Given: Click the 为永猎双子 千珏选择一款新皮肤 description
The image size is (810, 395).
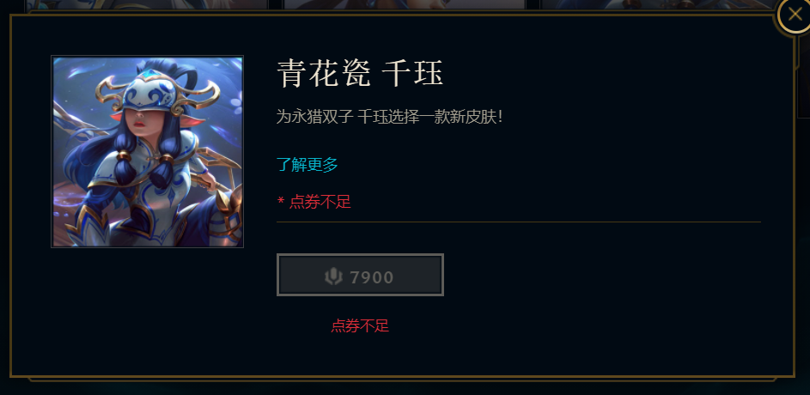Looking at the screenshot, I should (x=389, y=117).
